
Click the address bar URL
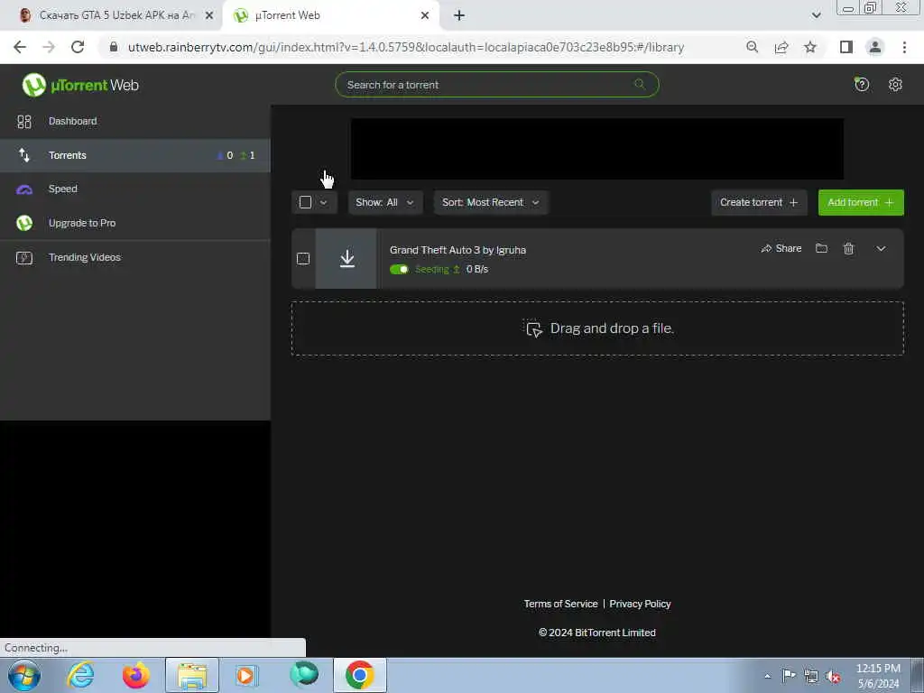(406, 47)
